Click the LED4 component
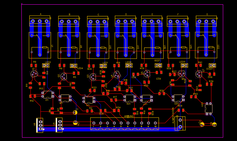 point(74,66)
